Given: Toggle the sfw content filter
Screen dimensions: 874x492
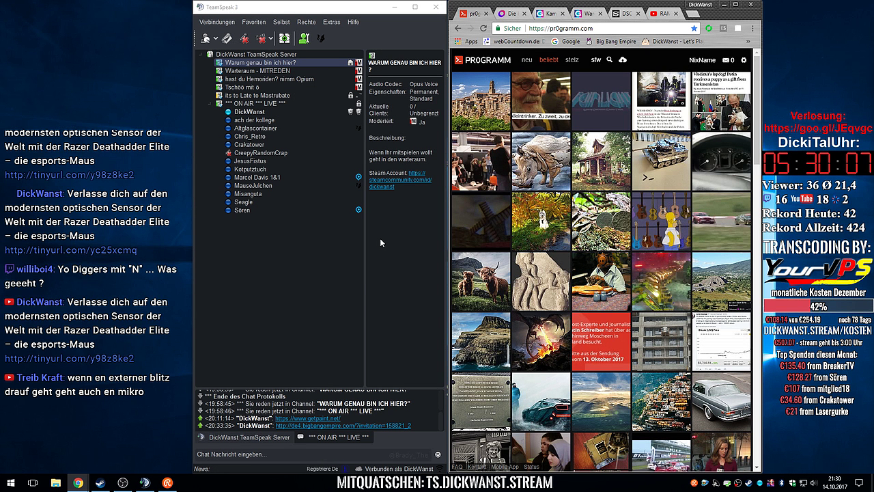Looking at the screenshot, I should 595,60.
